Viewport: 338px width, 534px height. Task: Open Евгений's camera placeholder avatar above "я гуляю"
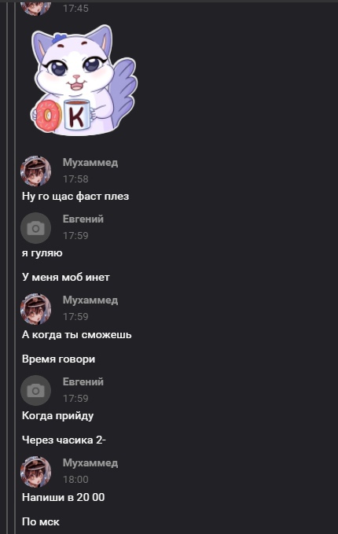(35, 228)
